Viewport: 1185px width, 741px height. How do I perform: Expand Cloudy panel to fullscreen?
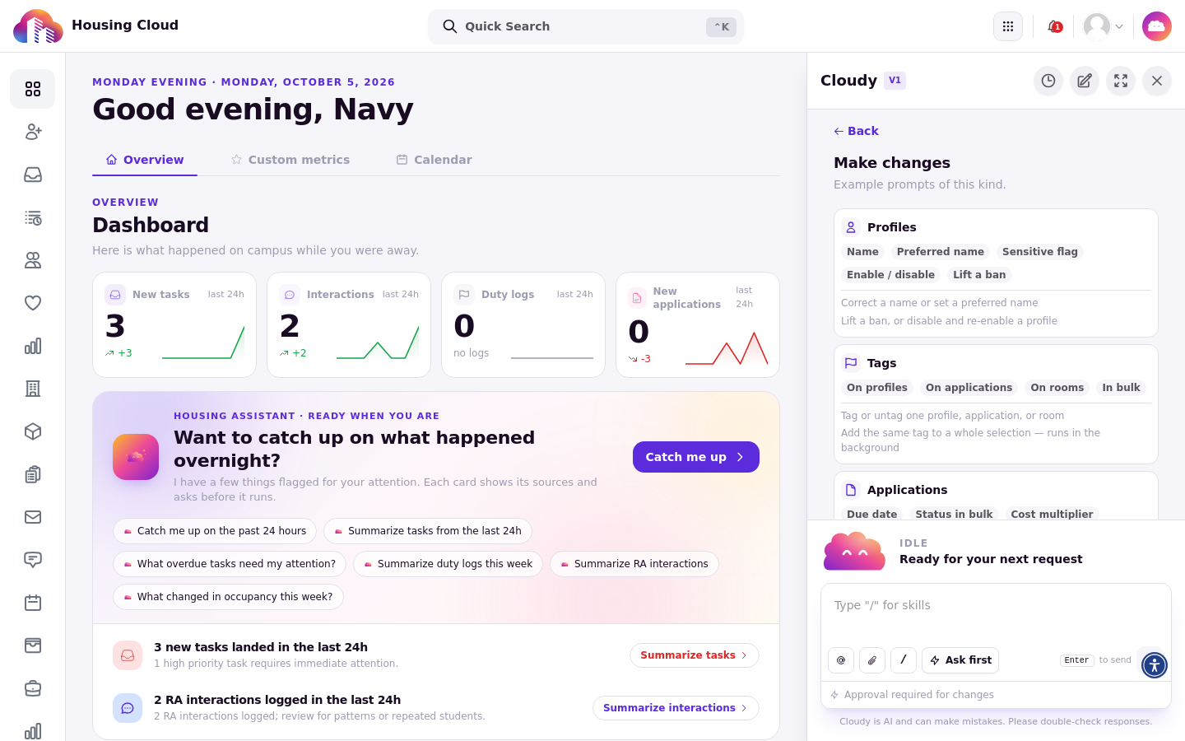pyautogui.click(x=1121, y=81)
